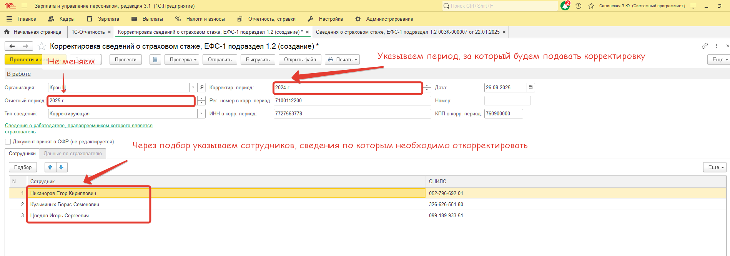This screenshot has width=730, height=256.
Task: Expand the Организация dropdown
Action: click(x=193, y=87)
